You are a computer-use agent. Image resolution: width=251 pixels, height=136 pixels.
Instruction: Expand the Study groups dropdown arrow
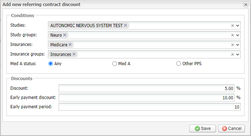237,35
